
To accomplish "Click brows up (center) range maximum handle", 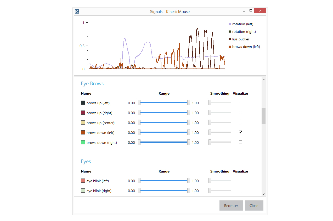I will [x=189, y=122].
